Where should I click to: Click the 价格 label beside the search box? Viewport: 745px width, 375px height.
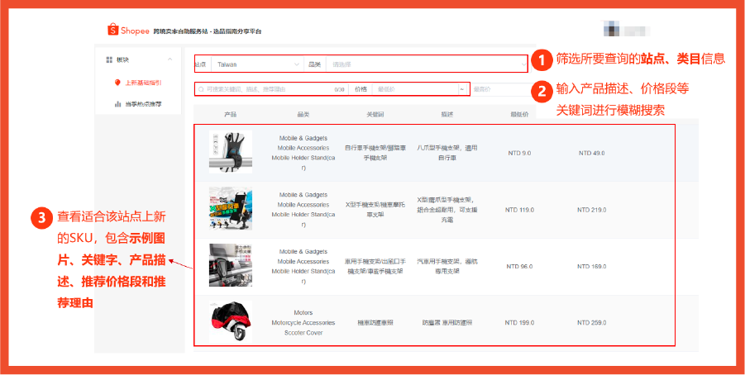coord(361,89)
